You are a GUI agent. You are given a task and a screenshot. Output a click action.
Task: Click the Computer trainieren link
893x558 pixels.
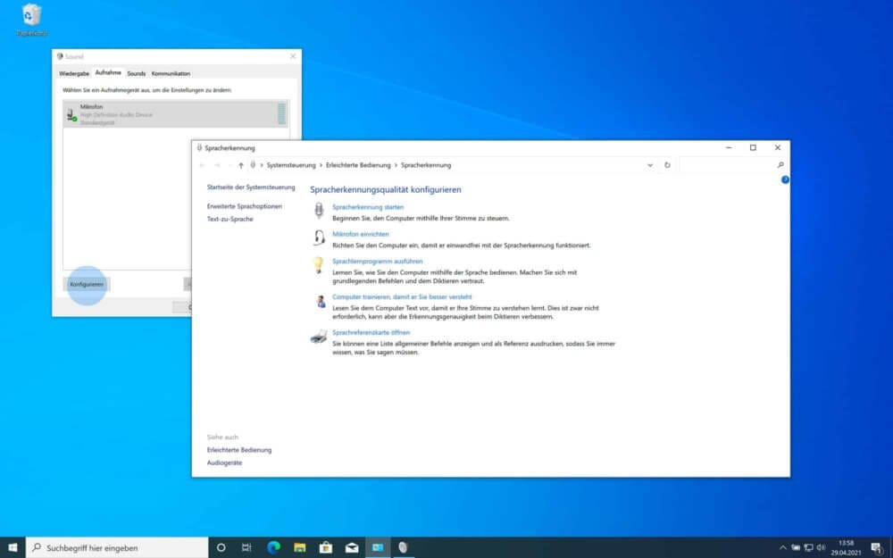[402, 296]
